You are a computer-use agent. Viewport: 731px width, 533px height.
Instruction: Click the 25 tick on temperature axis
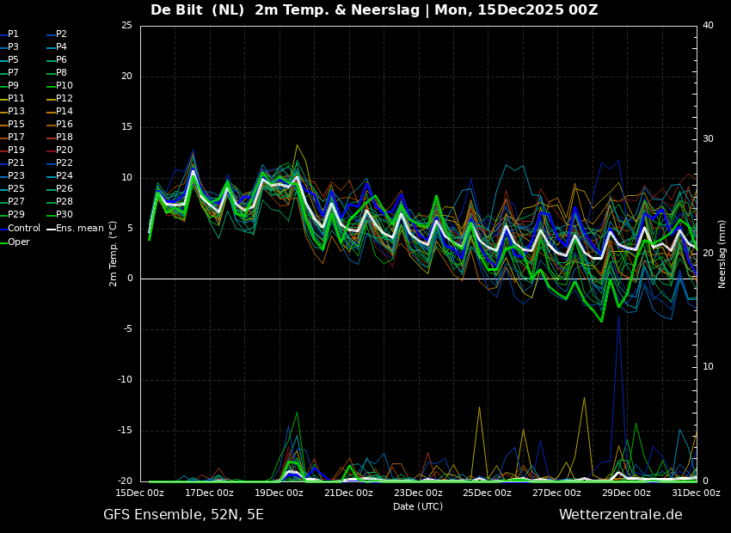pyautogui.click(x=126, y=26)
